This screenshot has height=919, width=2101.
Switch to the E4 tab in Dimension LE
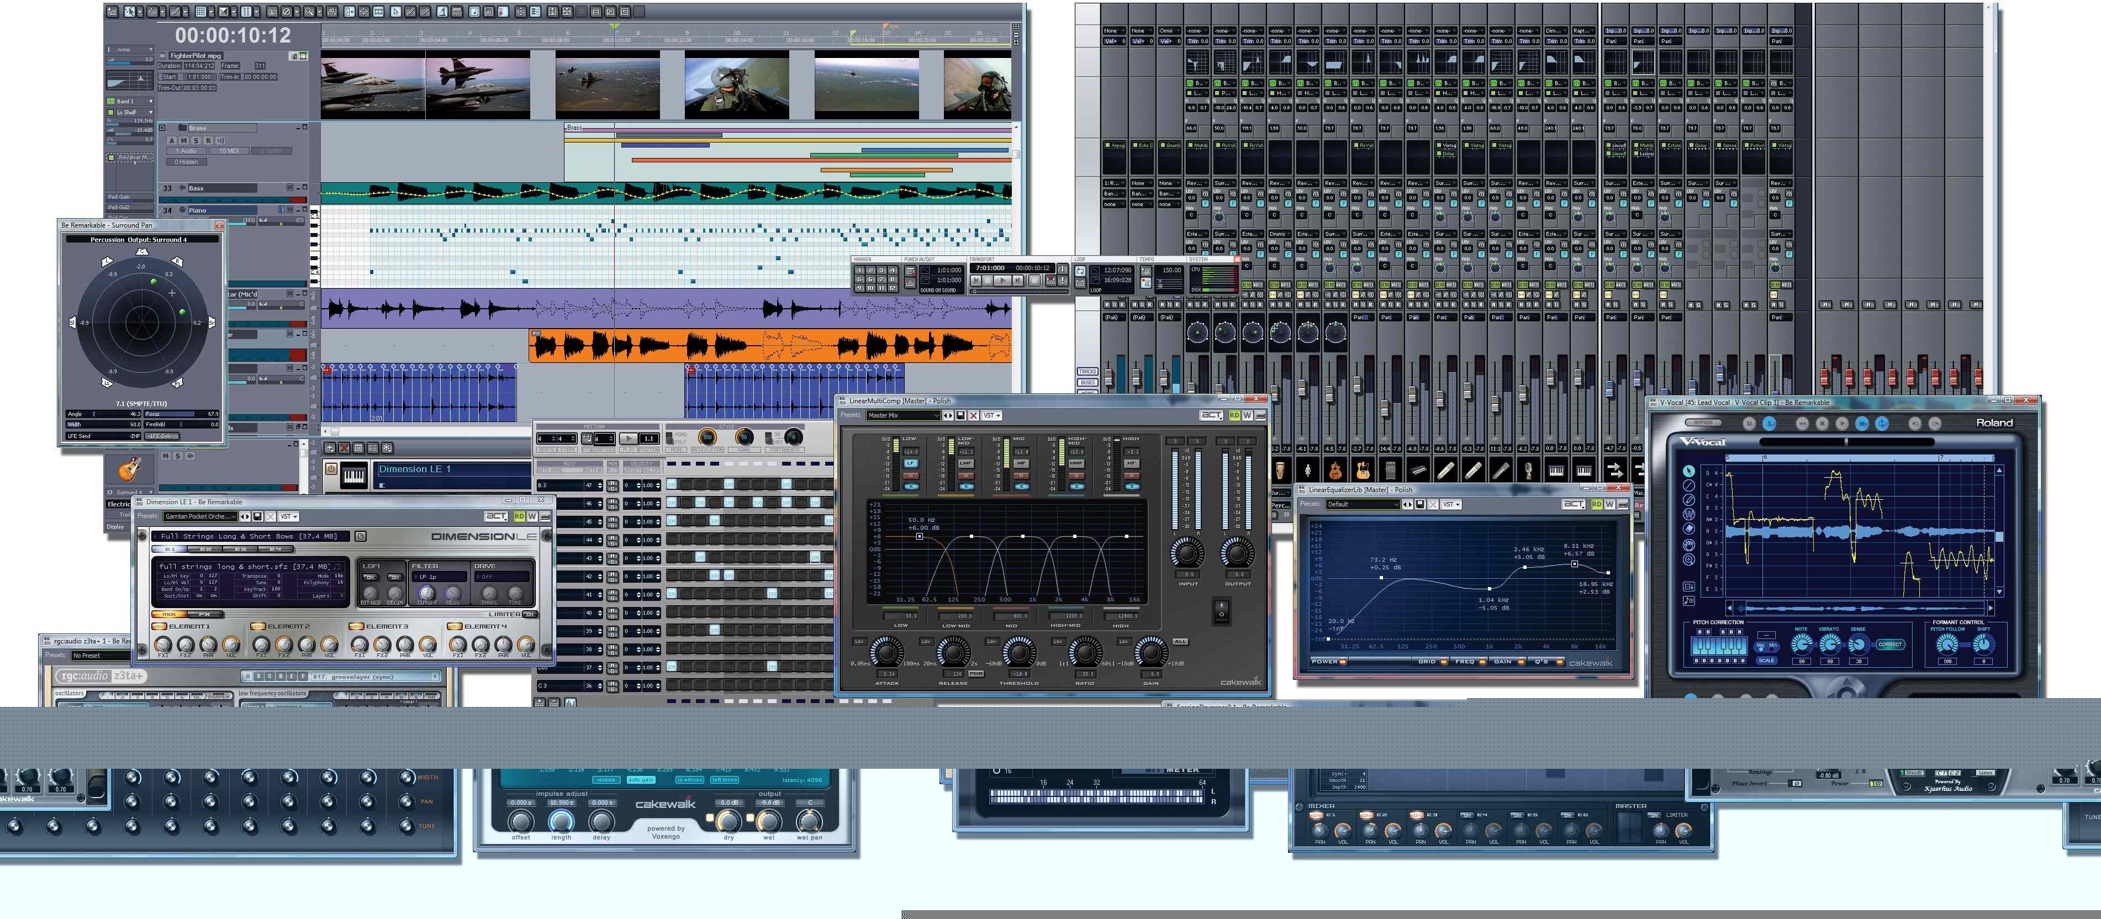point(276,549)
